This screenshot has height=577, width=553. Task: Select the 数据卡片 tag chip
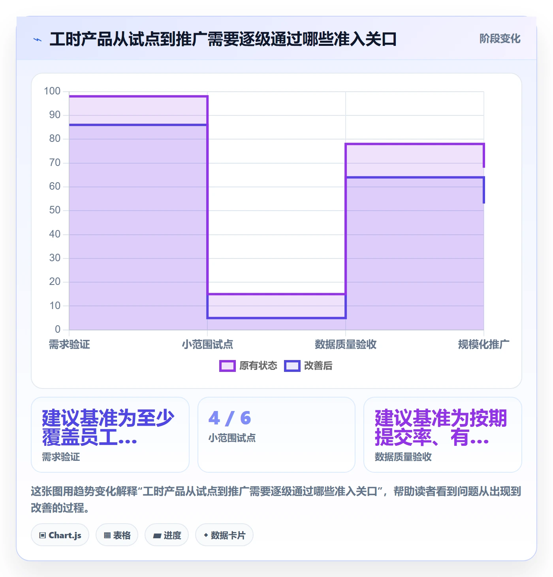(224, 535)
